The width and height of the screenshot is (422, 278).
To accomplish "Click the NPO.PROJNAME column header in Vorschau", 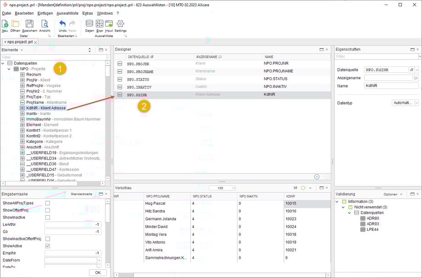I will (167, 196).
